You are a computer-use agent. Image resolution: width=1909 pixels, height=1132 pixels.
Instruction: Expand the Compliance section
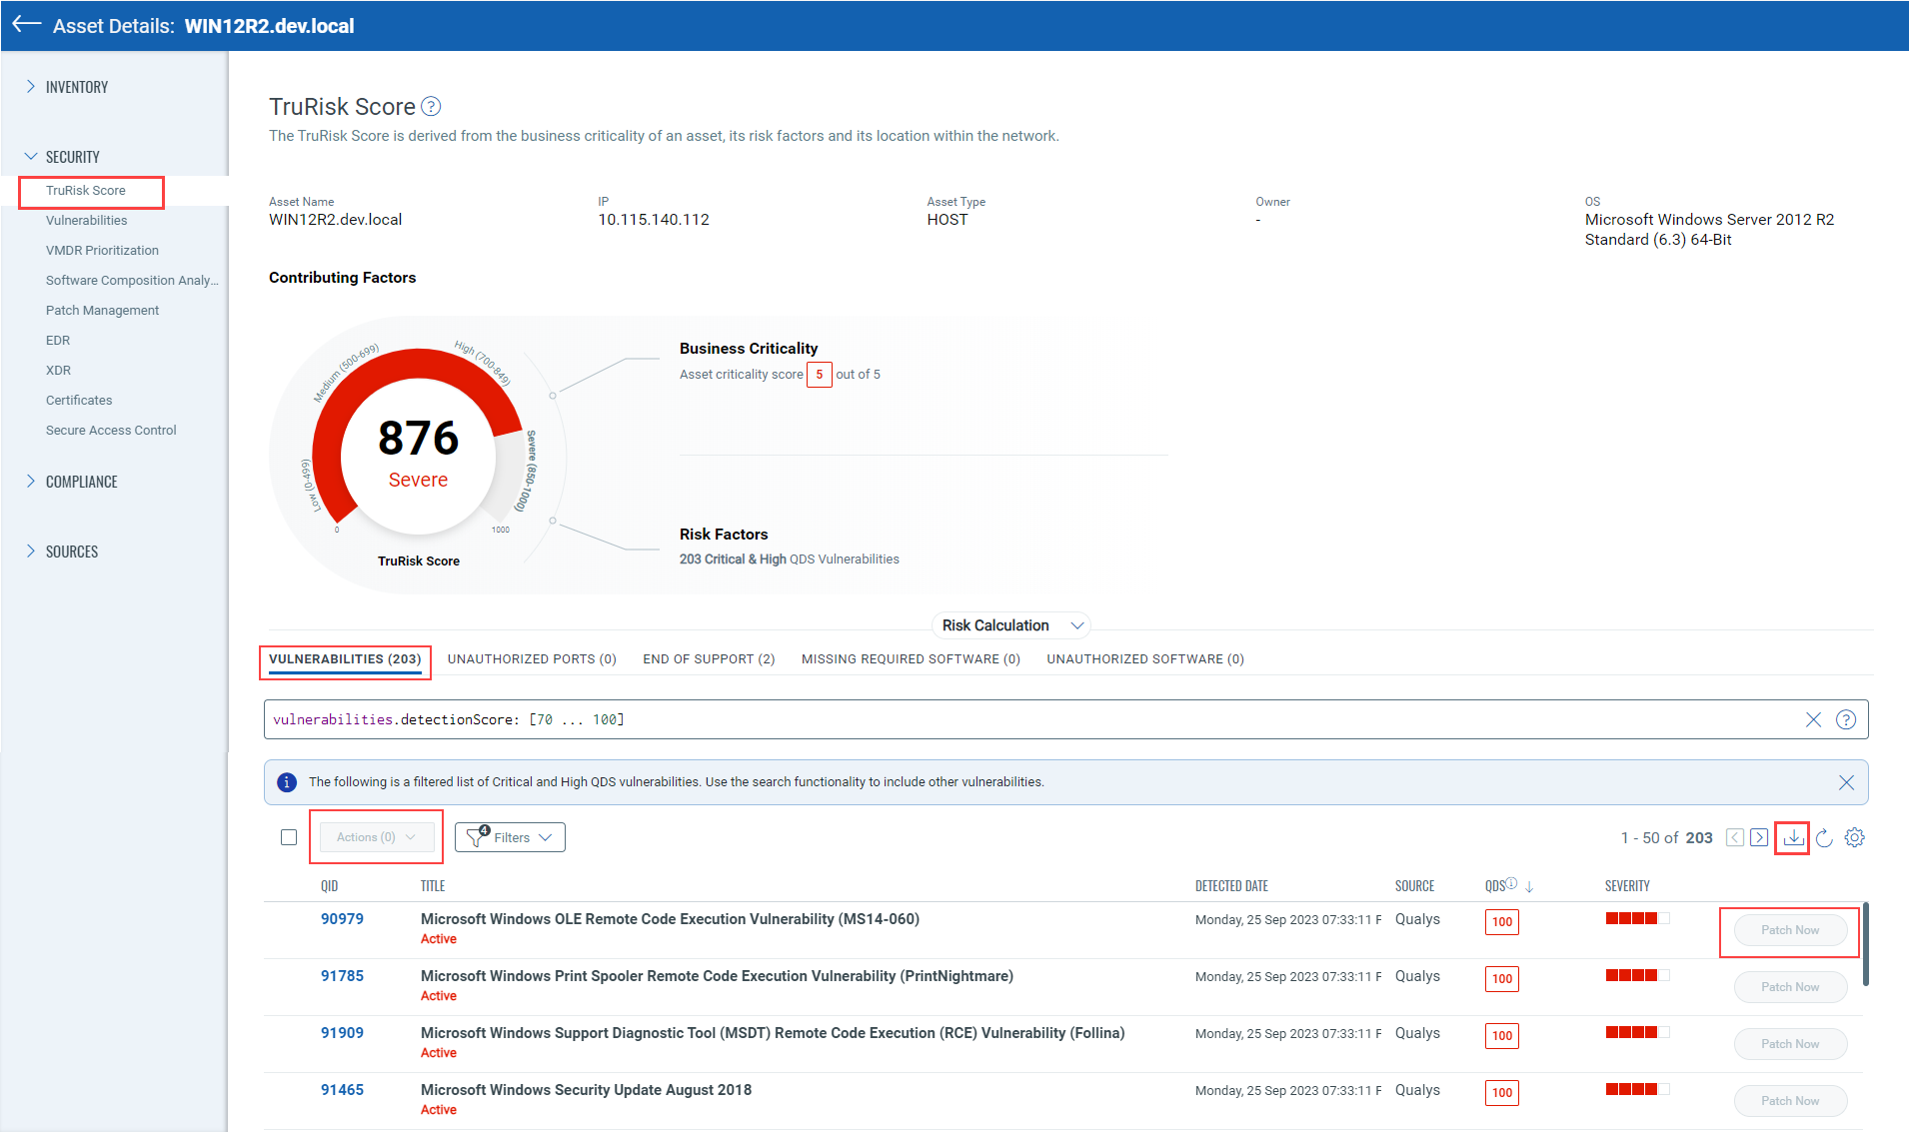click(71, 482)
